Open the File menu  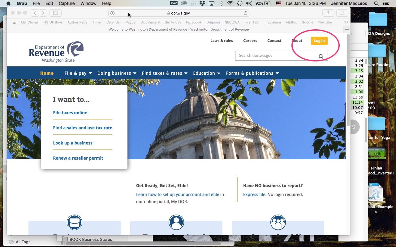pos(36,3)
